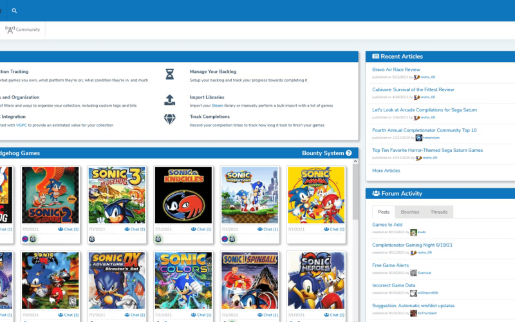Click the search magnifier icon in header
Image resolution: width=515 pixels, height=322 pixels.
tap(14, 10)
